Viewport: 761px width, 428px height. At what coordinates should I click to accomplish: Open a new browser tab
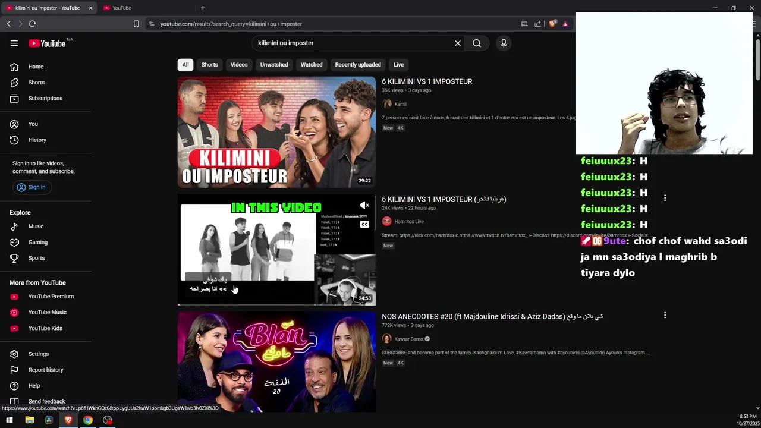point(203,8)
